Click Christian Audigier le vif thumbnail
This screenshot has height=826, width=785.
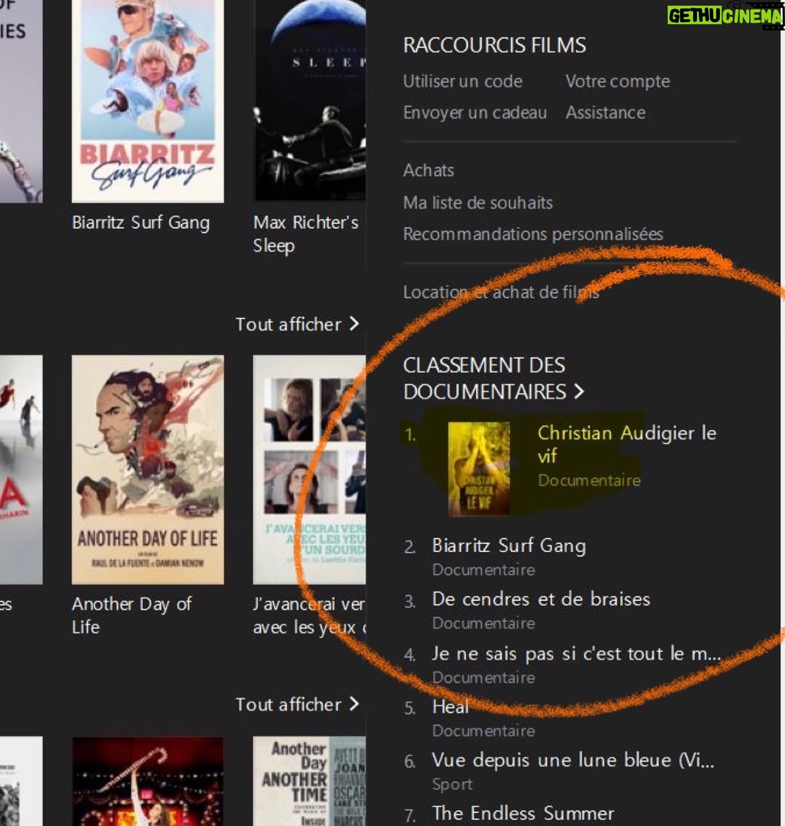(x=479, y=468)
